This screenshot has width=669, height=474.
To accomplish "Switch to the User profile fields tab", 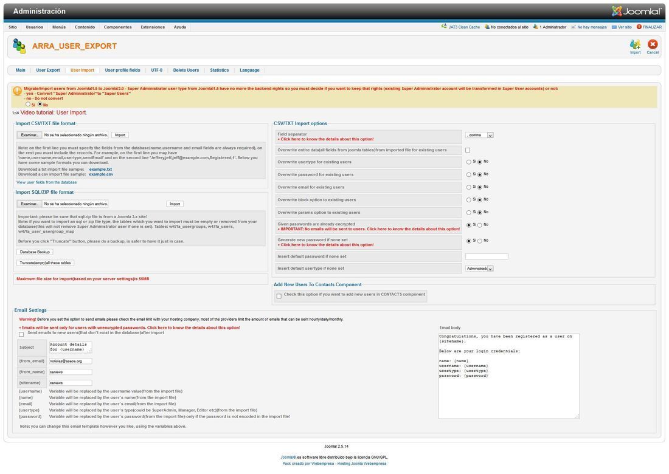I will (122, 70).
